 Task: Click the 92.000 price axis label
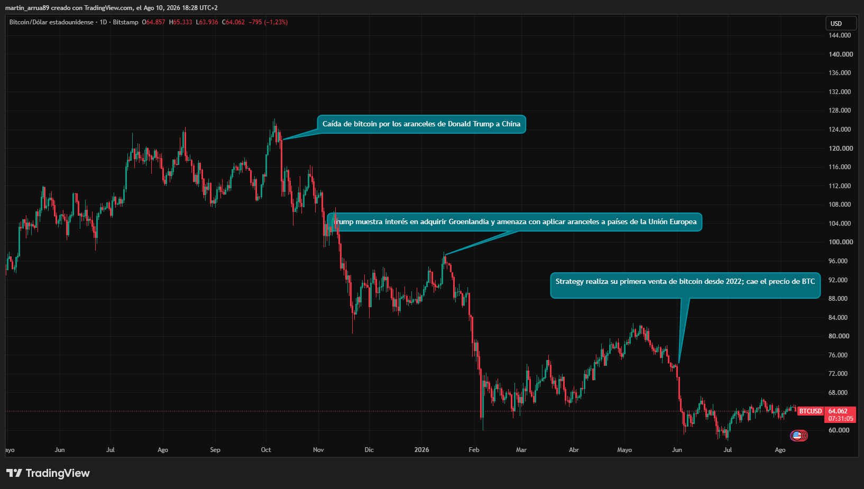(x=839, y=280)
